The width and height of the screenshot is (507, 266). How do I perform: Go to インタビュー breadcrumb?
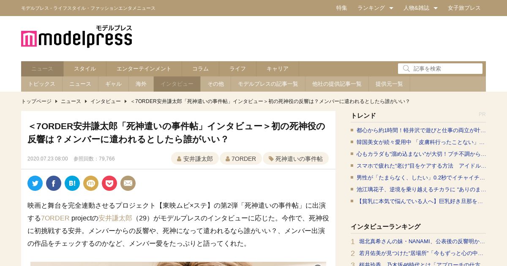(106, 101)
